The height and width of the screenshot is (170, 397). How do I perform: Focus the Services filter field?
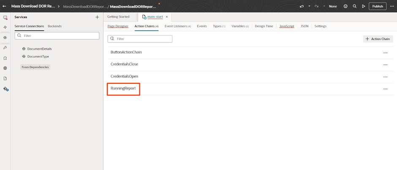pyautogui.click(x=57, y=36)
